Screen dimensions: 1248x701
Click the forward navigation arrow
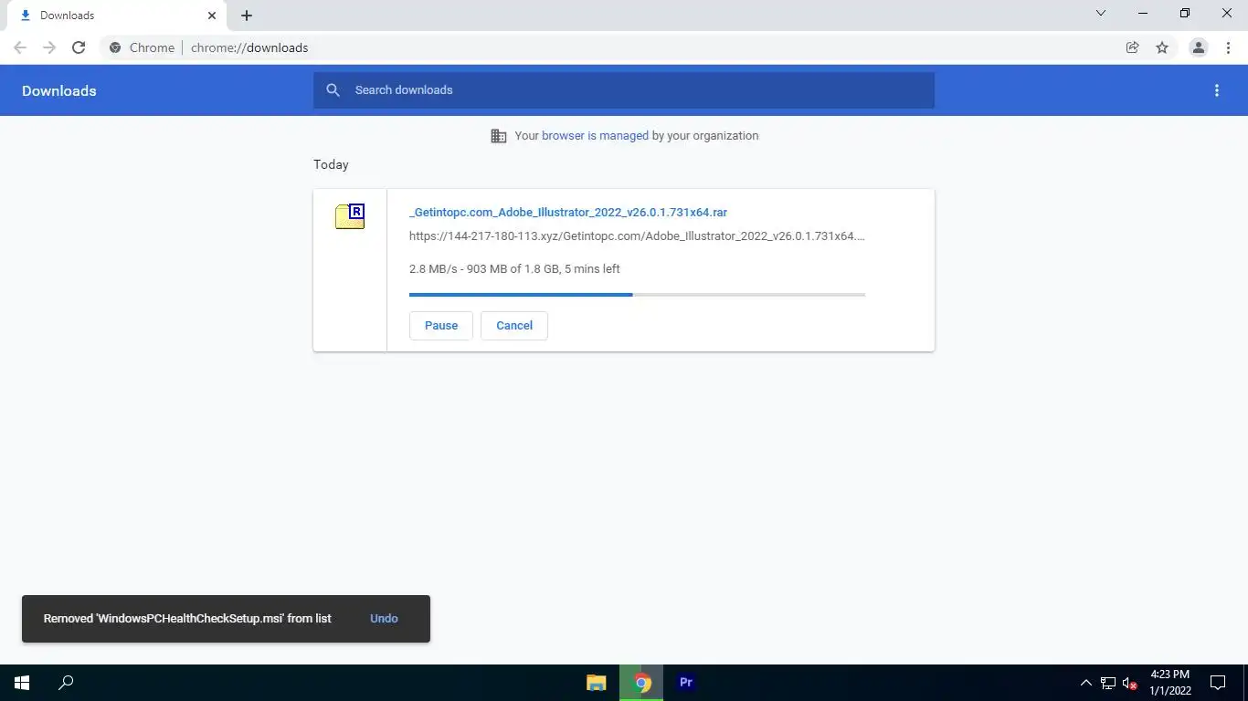49,47
